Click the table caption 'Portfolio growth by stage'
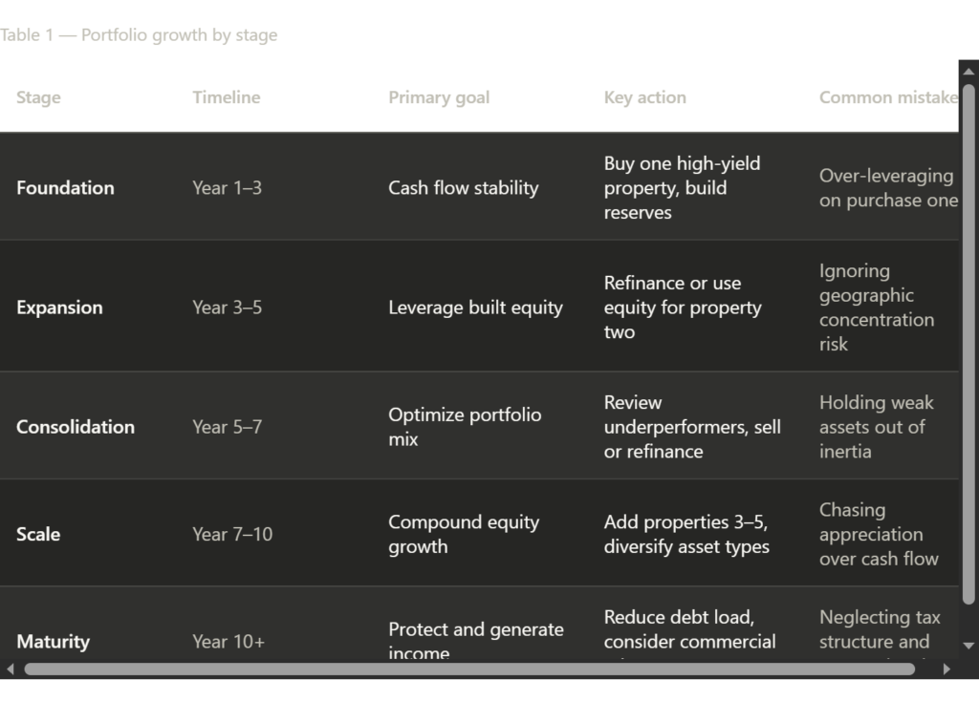Viewport: 979px width, 701px height. (x=140, y=35)
